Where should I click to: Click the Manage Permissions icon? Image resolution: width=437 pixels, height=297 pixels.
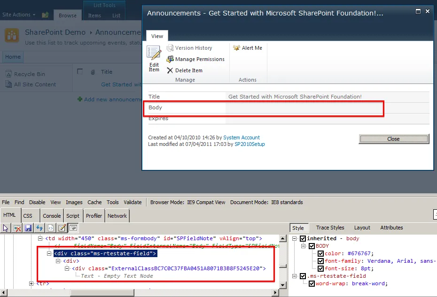170,59
